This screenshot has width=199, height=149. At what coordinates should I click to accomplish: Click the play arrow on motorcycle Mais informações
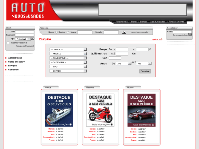[112, 124]
